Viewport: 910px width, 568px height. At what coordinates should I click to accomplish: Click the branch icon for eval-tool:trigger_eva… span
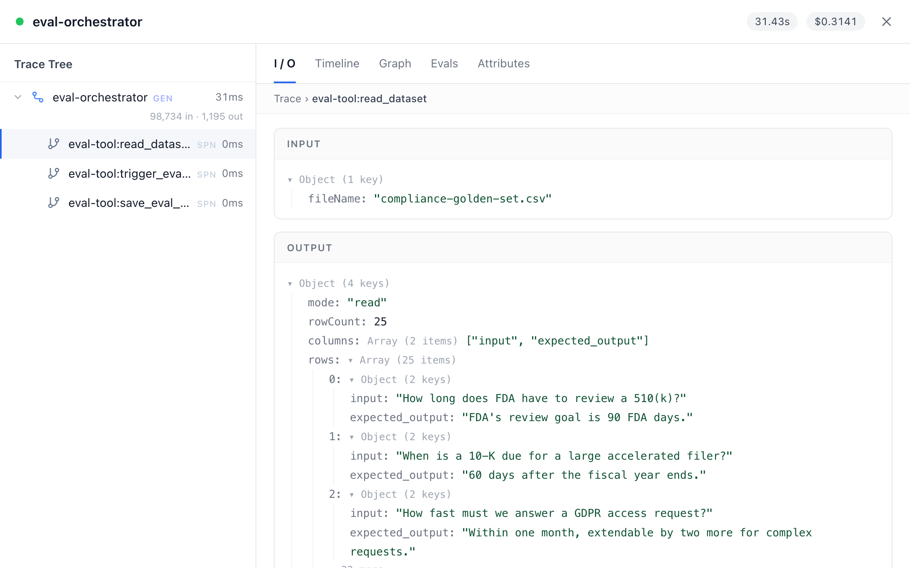click(x=54, y=174)
